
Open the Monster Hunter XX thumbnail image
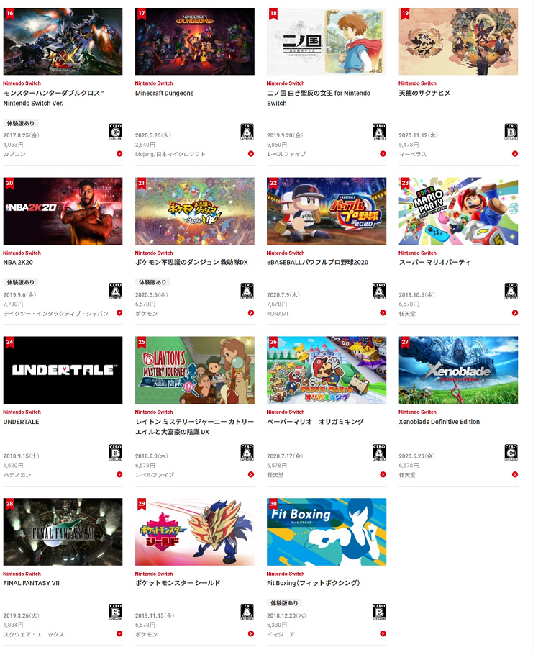pyautogui.click(x=63, y=41)
